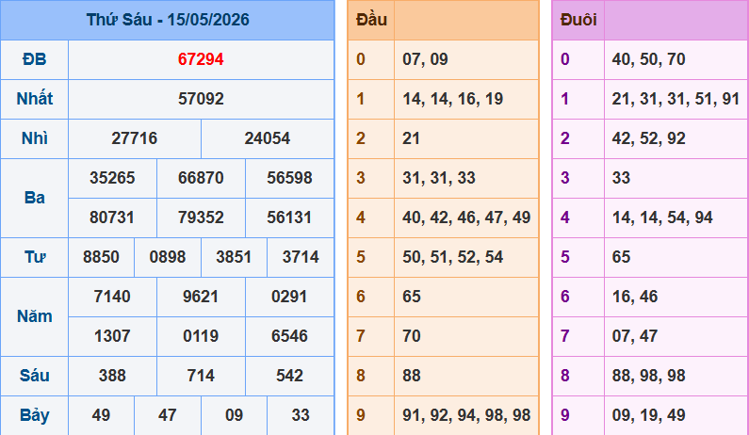Click the Sáu row label
The image size is (749, 435).
click(35, 376)
